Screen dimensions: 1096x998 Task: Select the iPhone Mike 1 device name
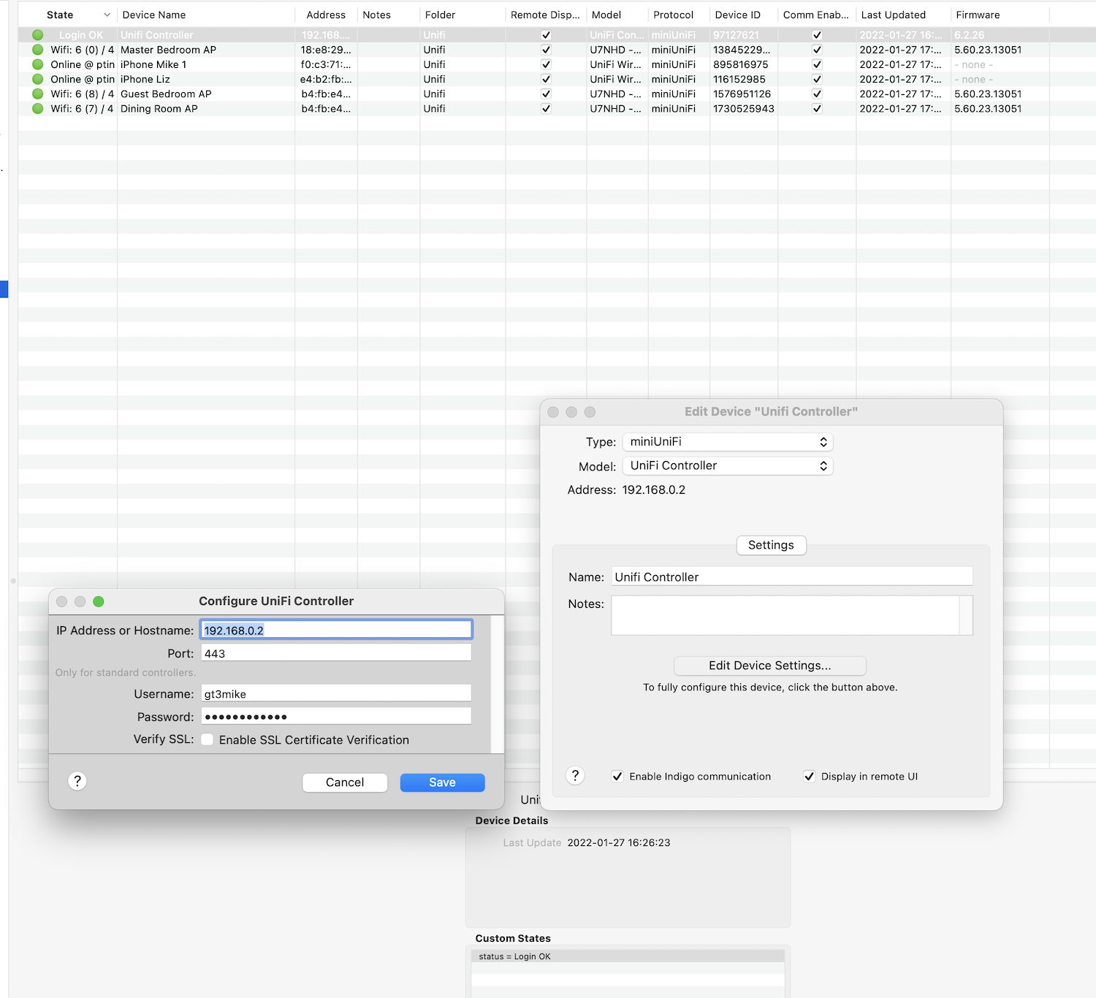[x=153, y=64]
